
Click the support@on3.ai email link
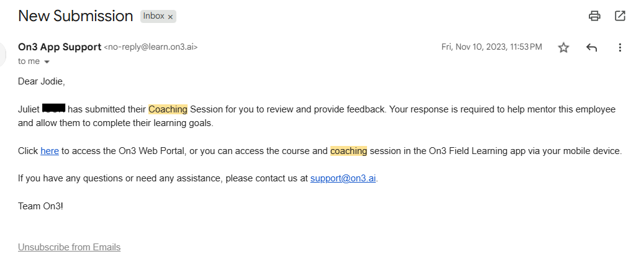(x=343, y=179)
